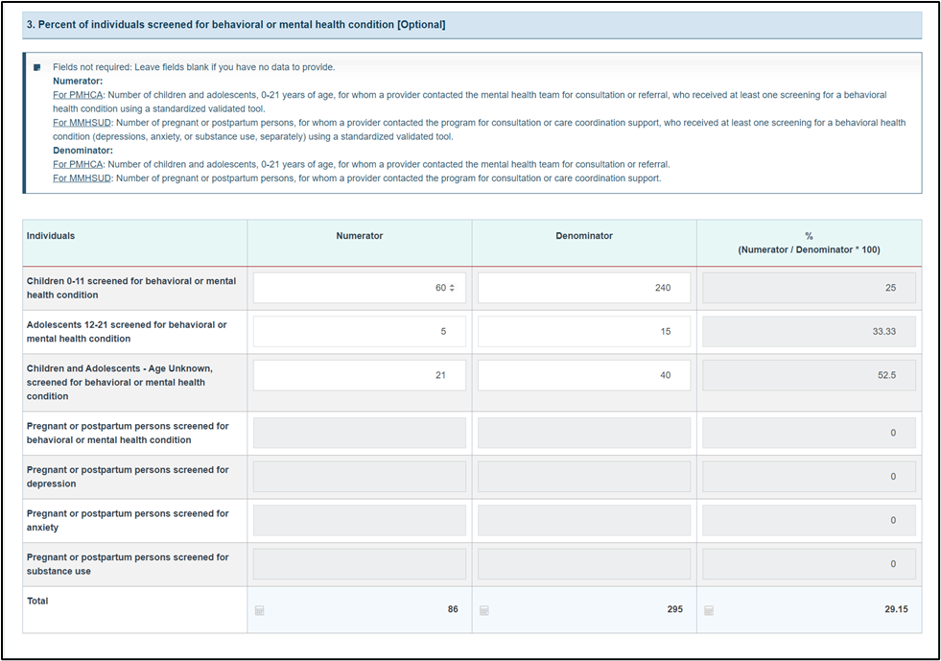Edit the Children 0-11 Denominator field showing 240
This screenshot has height=661, width=941.
[584, 288]
